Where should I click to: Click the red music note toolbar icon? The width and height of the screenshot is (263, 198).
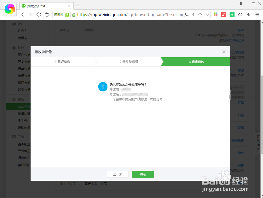(224, 14)
